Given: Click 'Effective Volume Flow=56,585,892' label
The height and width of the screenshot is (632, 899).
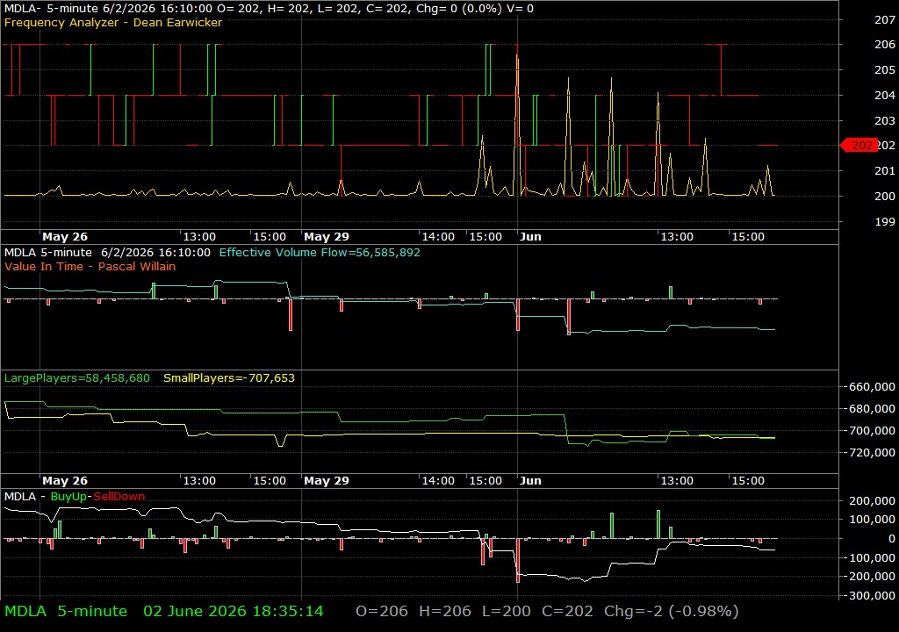Looking at the screenshot, I should 320,252.
